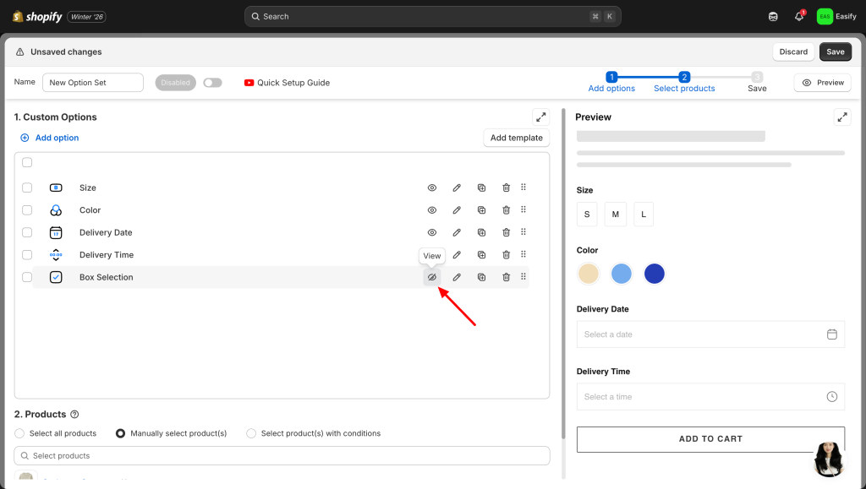866x489 pixels.
Task: Toggle the option set Disabled switch
Action: coord(212,83)
